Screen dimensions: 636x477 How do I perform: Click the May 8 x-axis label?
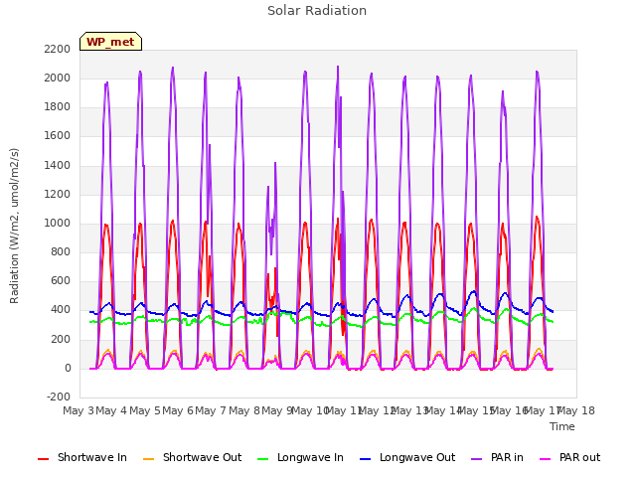click(x=244, y=410)
